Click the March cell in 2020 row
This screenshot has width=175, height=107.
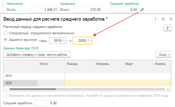tap(138, 83)
